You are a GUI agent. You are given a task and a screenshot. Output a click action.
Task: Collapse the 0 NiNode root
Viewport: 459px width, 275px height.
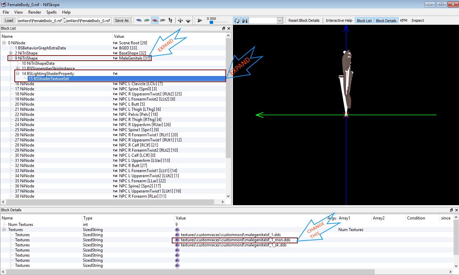(x=4, y=43)
